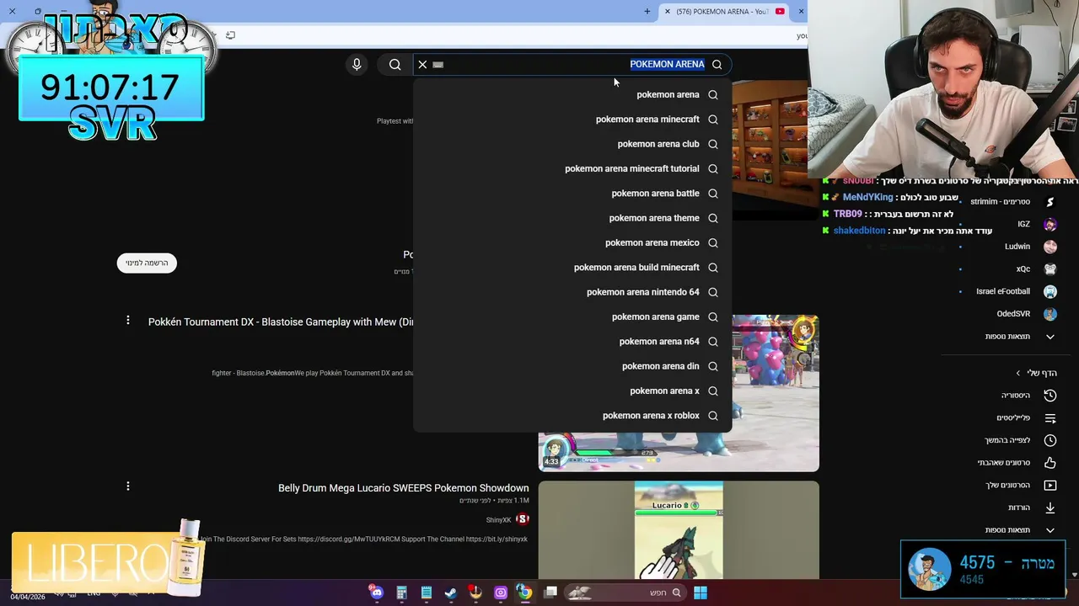Choose suggestion 'pokemon arena x roblox'
The height and width of the screenshot is (606, 1079).
coord(572,416)
